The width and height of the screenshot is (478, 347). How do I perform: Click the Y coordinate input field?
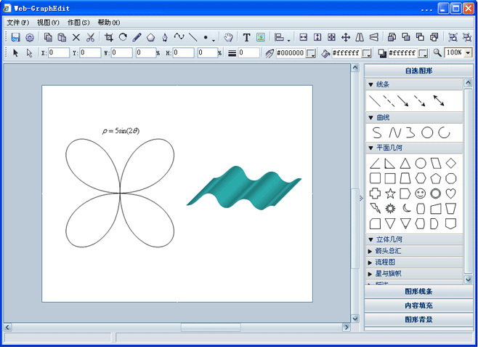click(x=90, y=53)
